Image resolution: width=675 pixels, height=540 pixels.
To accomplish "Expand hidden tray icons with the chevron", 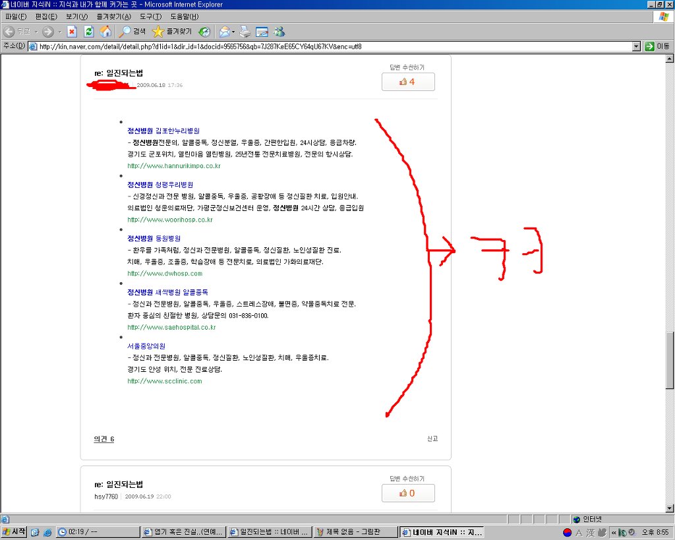I will [614, 533].
